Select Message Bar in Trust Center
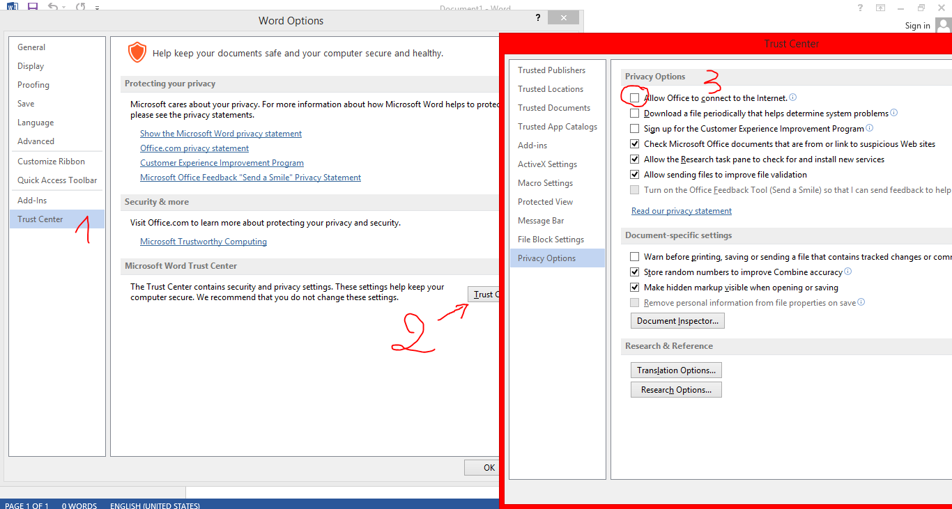 tap(558, 221)
